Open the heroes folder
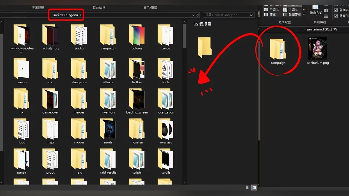349x196 pixels. [x=79, y=101]
